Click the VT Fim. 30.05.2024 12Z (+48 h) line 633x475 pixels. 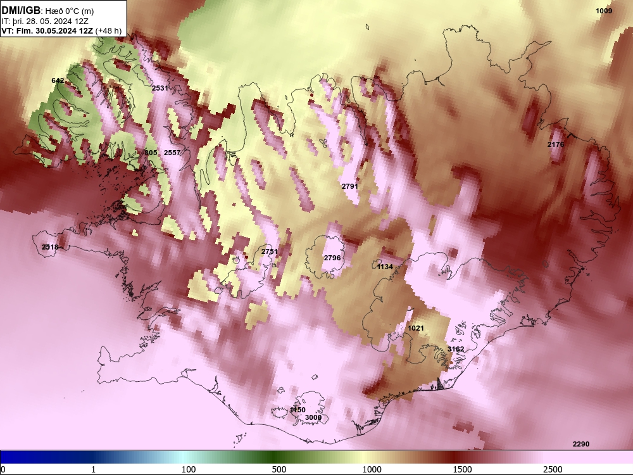coord(61,30)
